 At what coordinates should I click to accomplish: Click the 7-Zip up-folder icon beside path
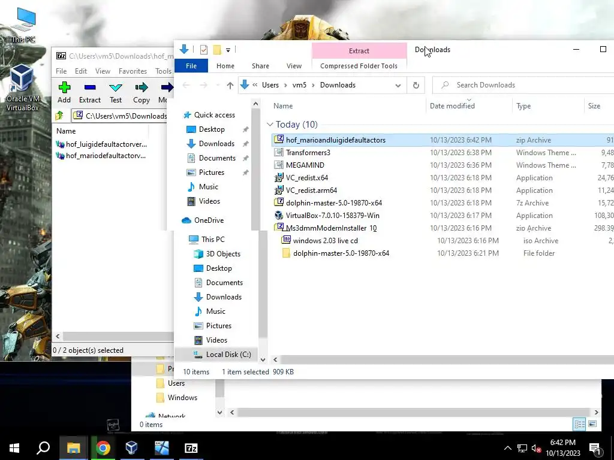(x=59, y=116)
